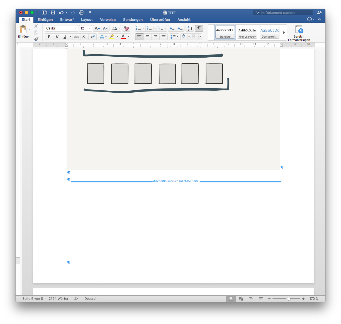Justify text alignment
Viewport: 341px width, 324px height.
point(164,37)
